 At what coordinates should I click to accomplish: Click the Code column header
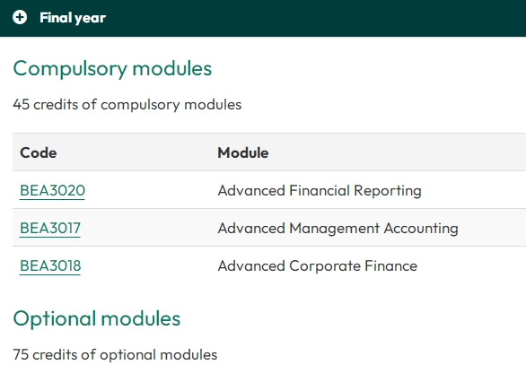39,152
